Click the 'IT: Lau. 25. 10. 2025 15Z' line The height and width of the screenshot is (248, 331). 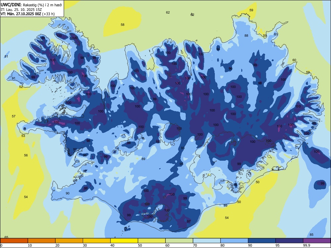tap(21, 10)
